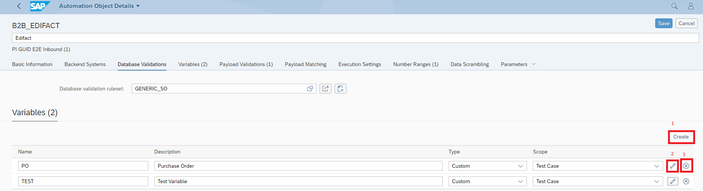Click the open ruleset icon button
The height and width of the screenshot is (191, 703).
[326, 89]
